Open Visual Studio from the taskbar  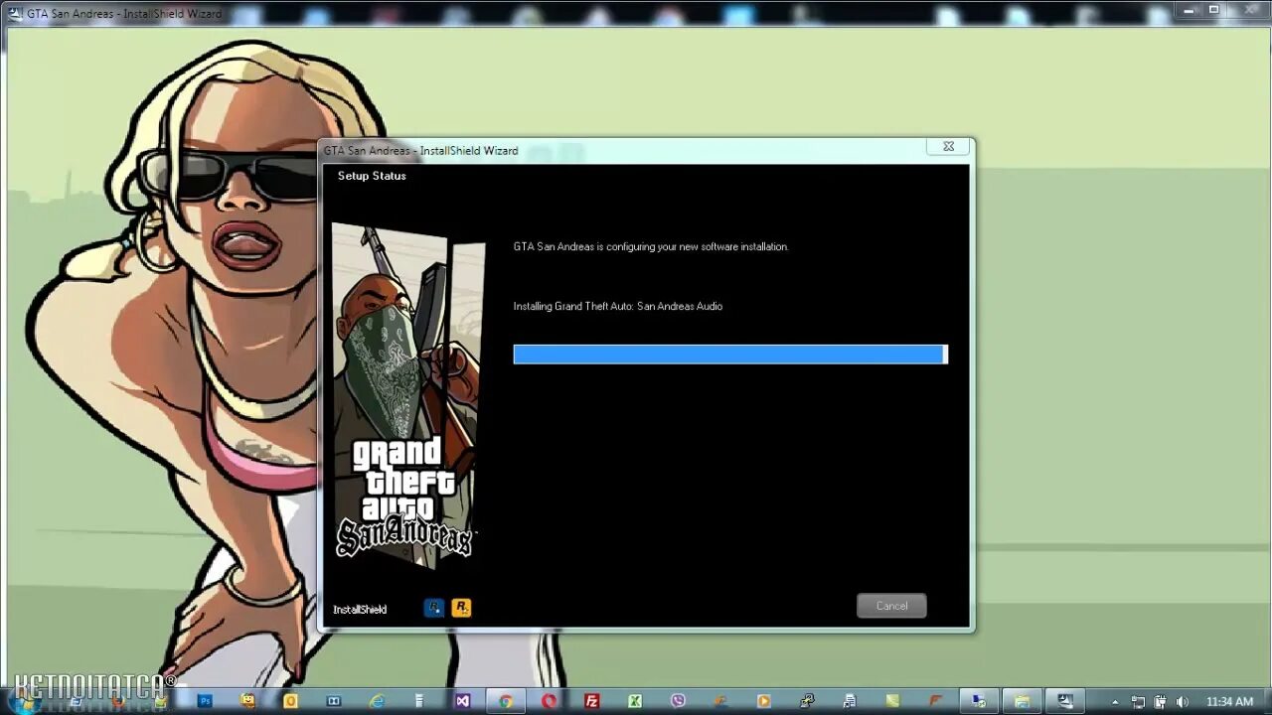(462, 701)
